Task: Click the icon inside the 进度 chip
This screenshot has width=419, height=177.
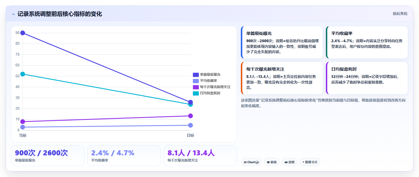Action: (286, 162)
